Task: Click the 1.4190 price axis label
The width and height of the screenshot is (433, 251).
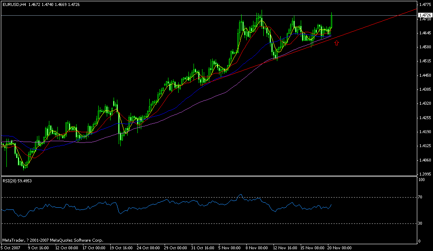Action: tap(425, 132)
